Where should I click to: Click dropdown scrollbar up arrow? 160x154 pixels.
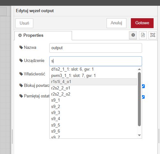tap(139, 69)
